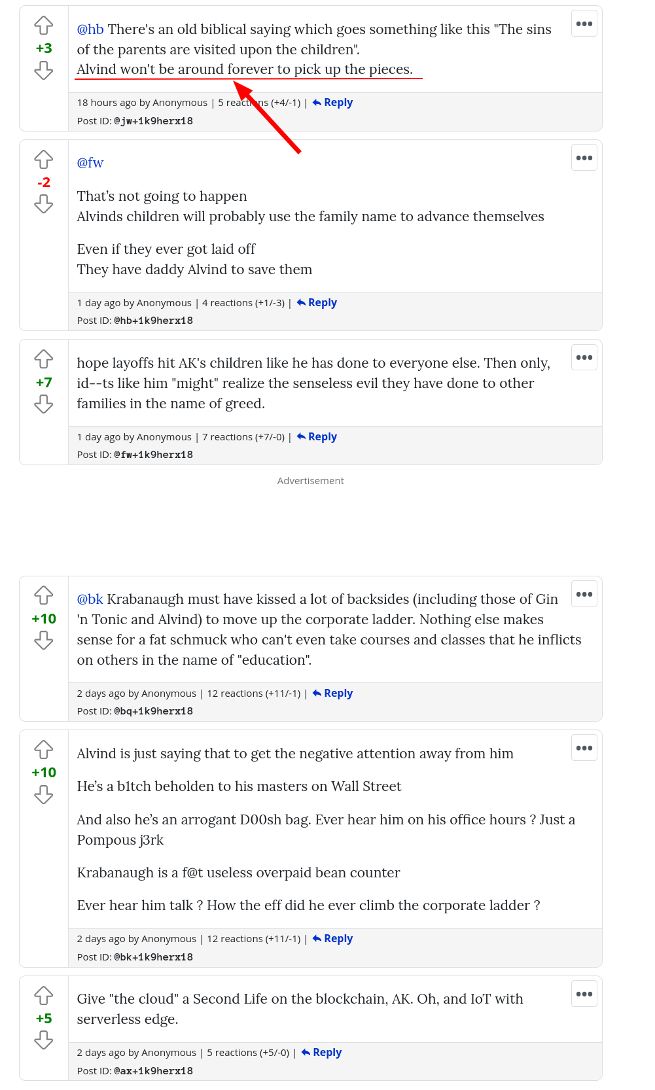Upvote the blockchain and IoT comment
This screenshot has height=1090, width=655.
44,995
